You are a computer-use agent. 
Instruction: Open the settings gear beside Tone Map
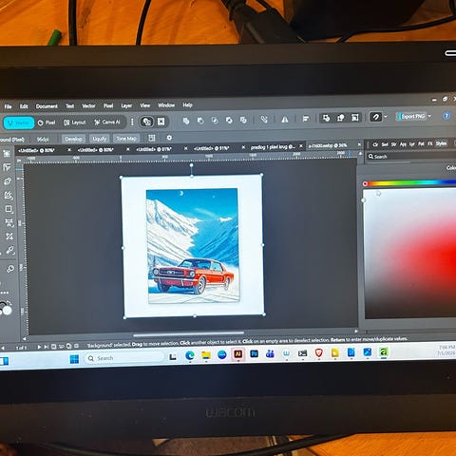point(169,138)
